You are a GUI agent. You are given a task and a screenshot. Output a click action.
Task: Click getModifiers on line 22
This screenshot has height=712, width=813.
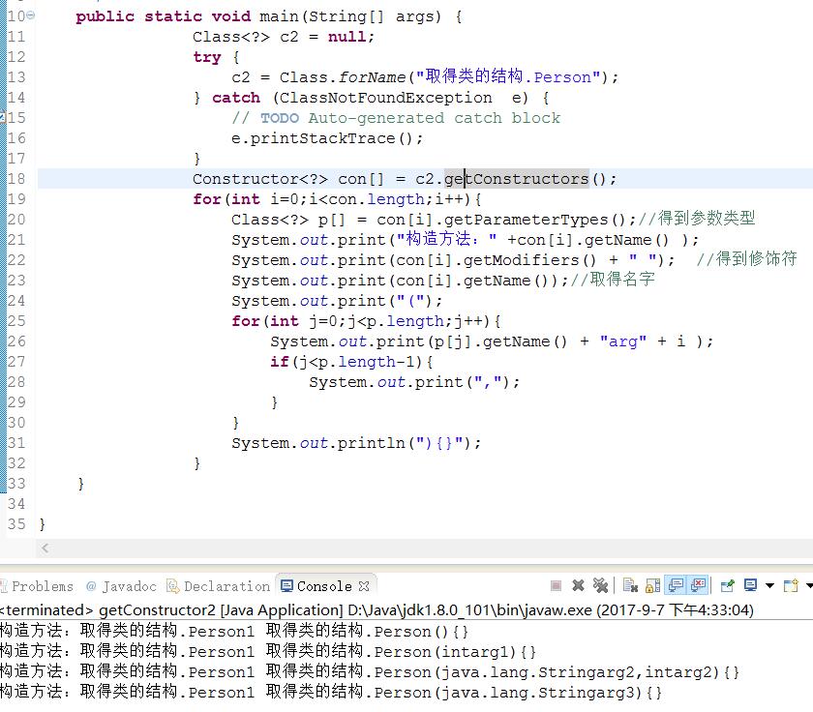click(x=521, y=260)
